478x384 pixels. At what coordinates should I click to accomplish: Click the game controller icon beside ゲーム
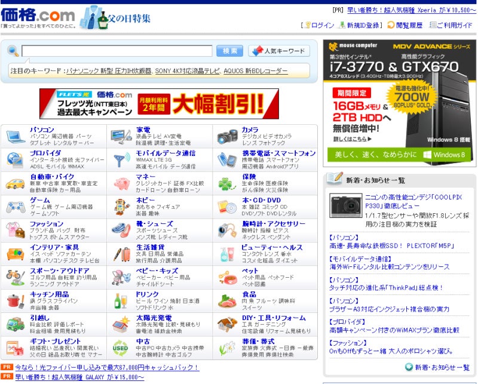coord(16,207)
